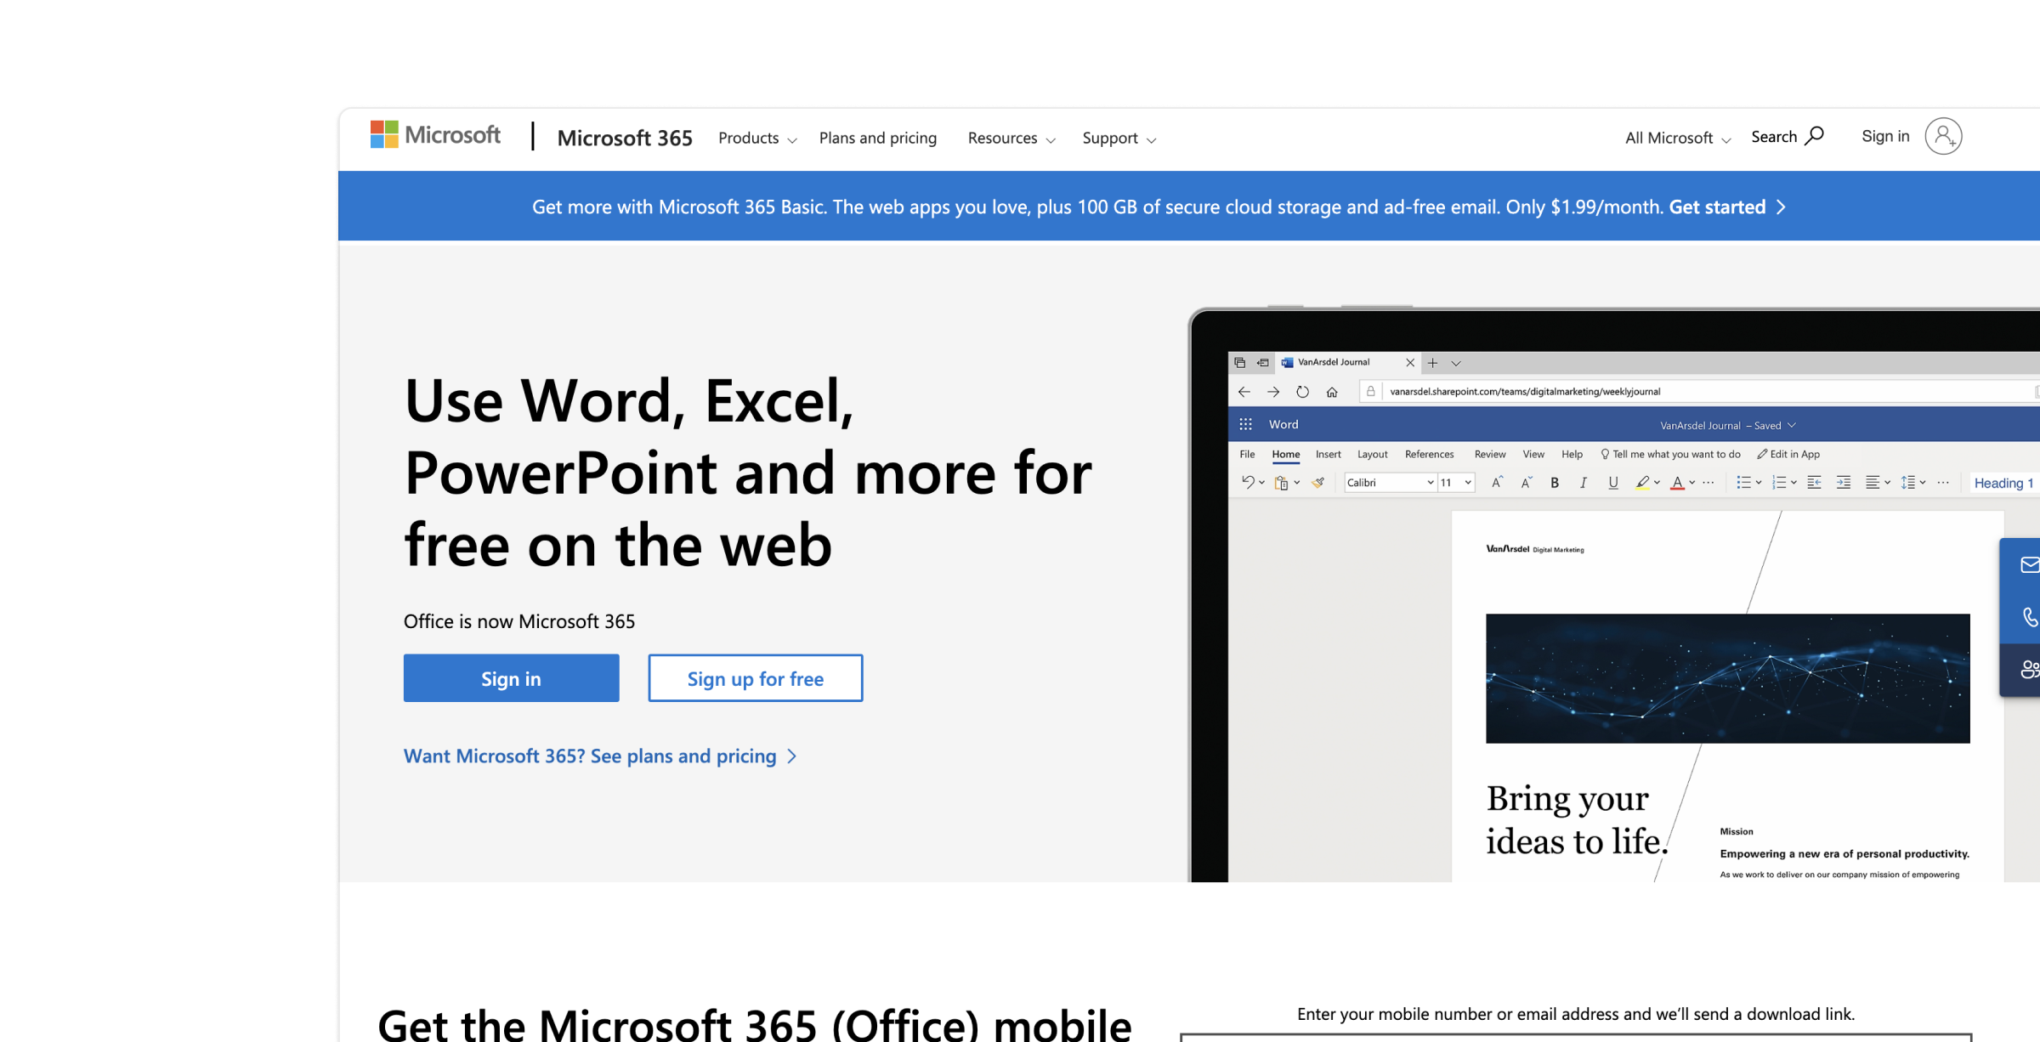Click the account avatar icon
Viewport: 2040px width, 1042px height.
tap(1943, 136)
